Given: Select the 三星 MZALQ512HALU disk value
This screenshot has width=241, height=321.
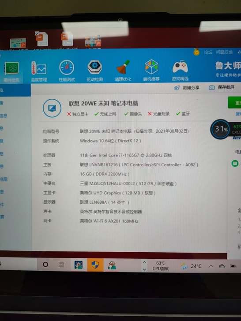Looking at the screenshot, I should point(128,183).
